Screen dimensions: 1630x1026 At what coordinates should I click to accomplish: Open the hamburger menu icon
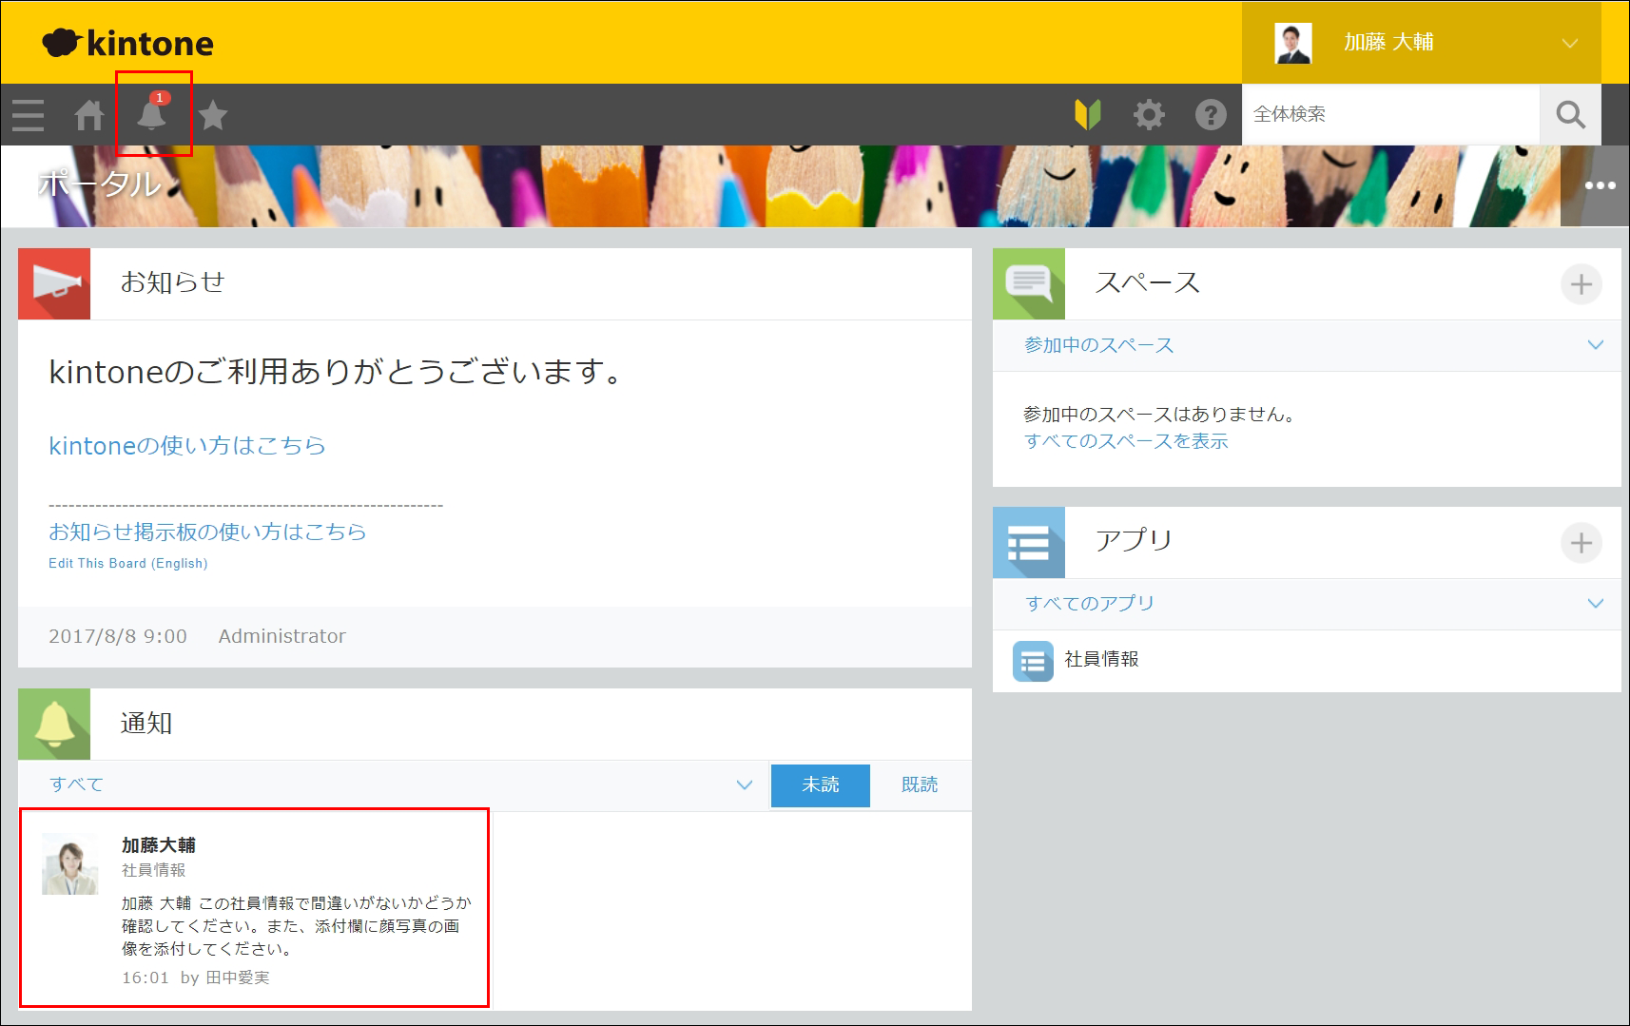27,114
